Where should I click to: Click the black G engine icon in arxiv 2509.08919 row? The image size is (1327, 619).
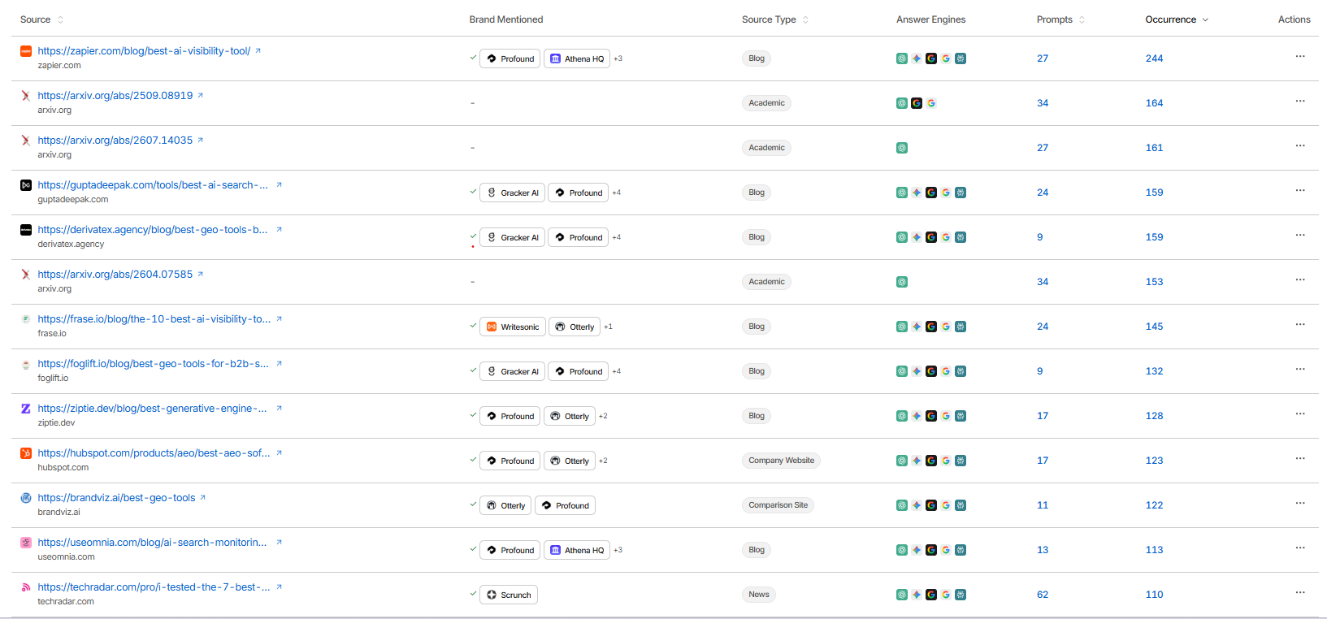pyautogui.click(x=917, y=103)
